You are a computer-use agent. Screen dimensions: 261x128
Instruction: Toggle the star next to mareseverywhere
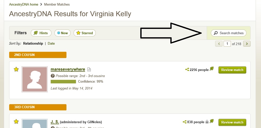tap(16, 69)
